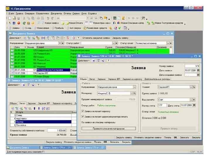Viewport: 211px width, 158px height.
Task: Click the new document icon in main toolbar
Action: point(10,18)
